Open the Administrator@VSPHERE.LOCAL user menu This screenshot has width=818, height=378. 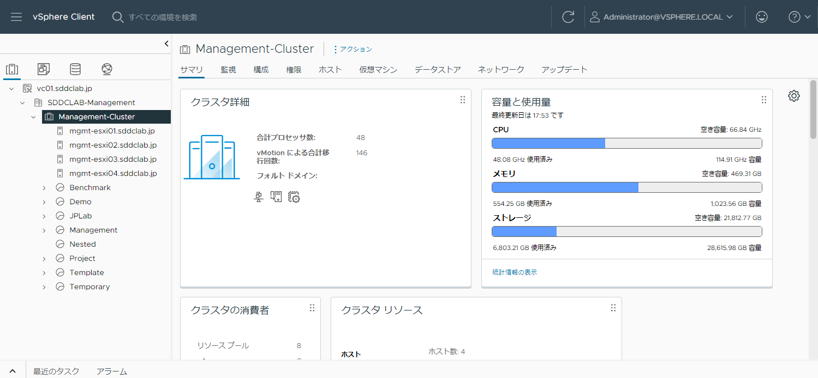pos(661,17)
